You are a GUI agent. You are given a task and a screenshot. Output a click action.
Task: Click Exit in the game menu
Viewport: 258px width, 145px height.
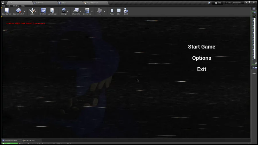pos(202,69)
